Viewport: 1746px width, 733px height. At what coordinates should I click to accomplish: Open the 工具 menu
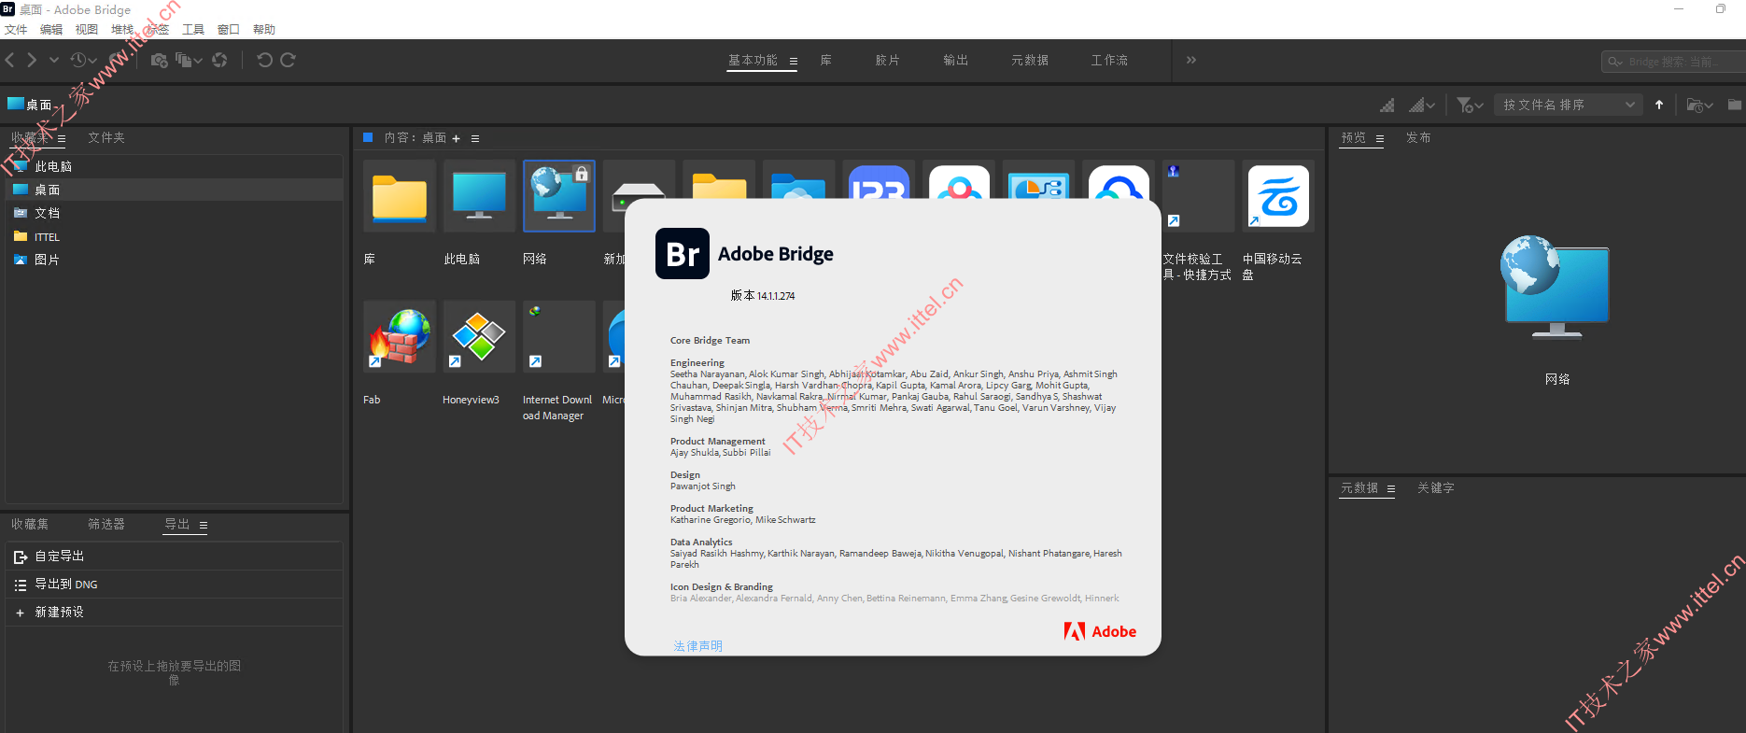pos(193,30)
